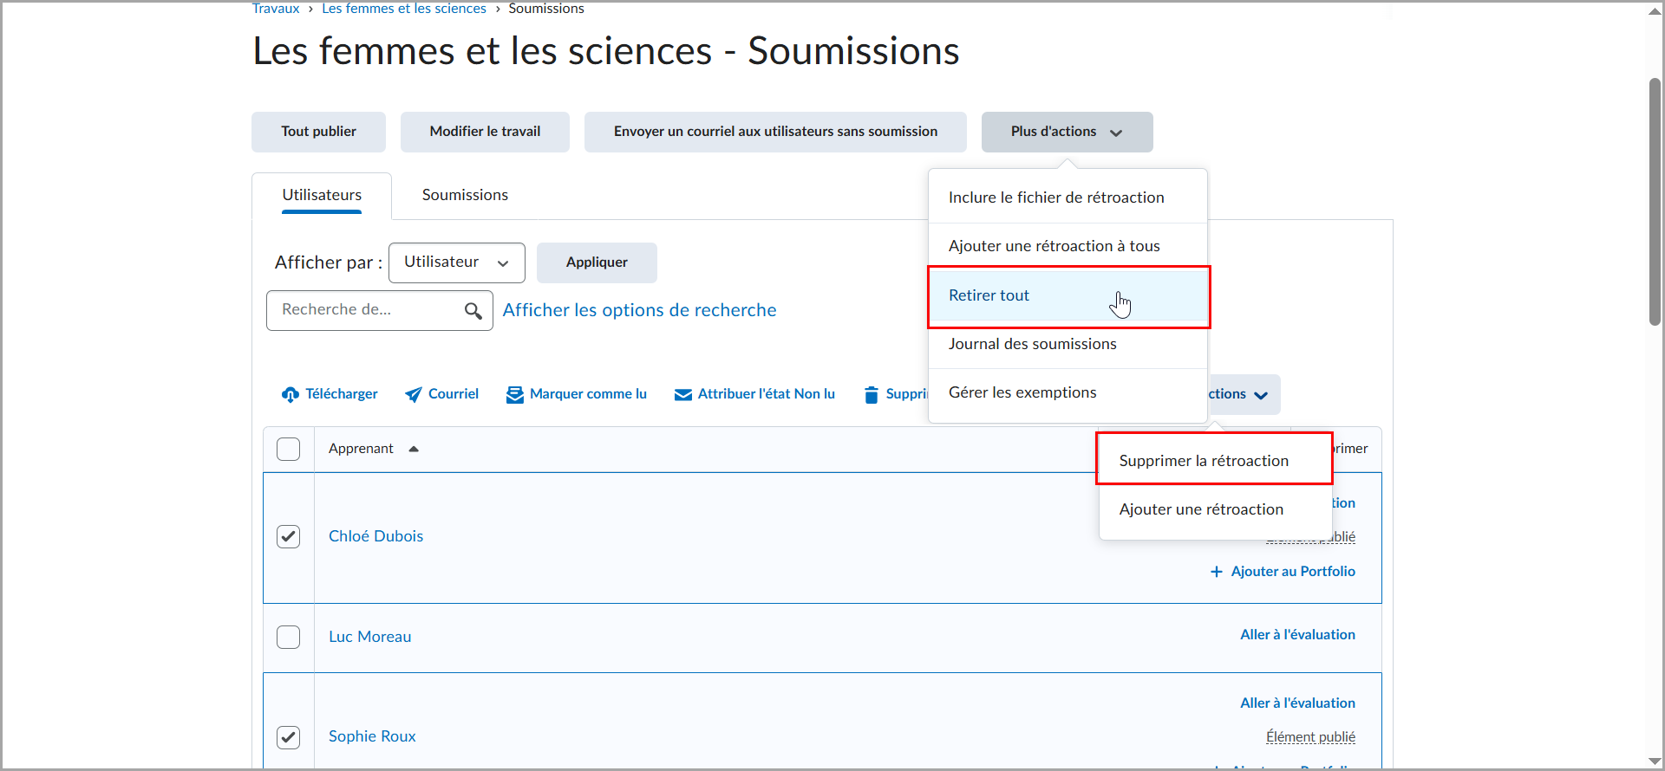Open Sophie Roux learner link
Screen dimensions: 1665x771
[372, 736]
